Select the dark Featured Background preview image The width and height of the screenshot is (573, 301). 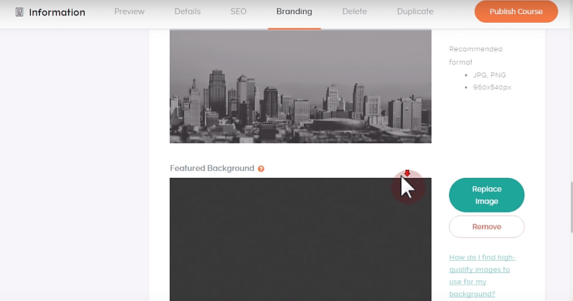tap(300, 243)
